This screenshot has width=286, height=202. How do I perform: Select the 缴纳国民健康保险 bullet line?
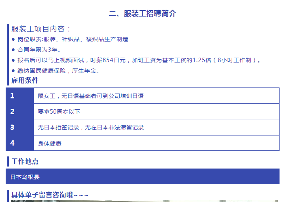(x=58, y=71)
